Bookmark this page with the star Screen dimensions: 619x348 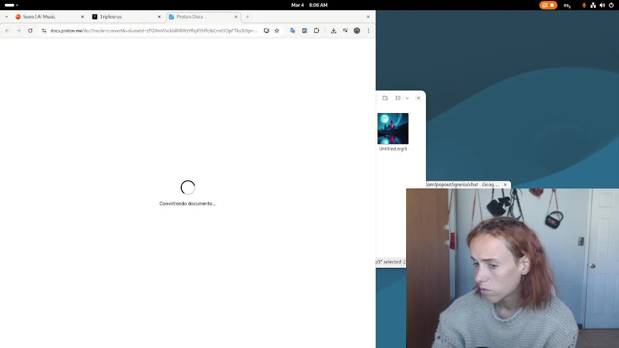[277, 30]
